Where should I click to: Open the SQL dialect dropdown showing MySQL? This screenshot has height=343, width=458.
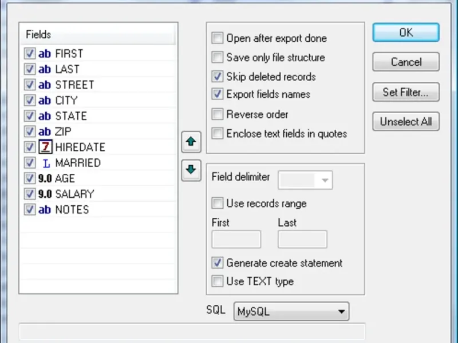coord(291,312)
